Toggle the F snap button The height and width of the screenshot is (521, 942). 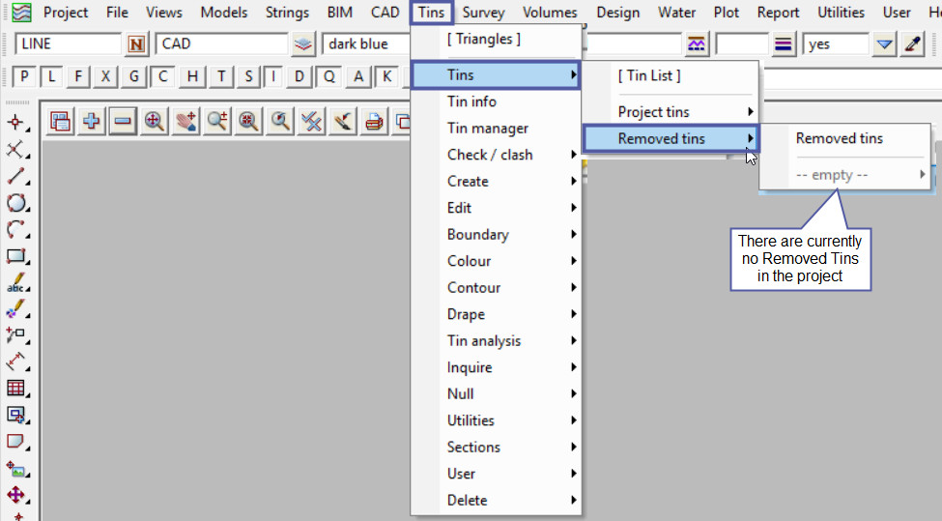[78, 77]
